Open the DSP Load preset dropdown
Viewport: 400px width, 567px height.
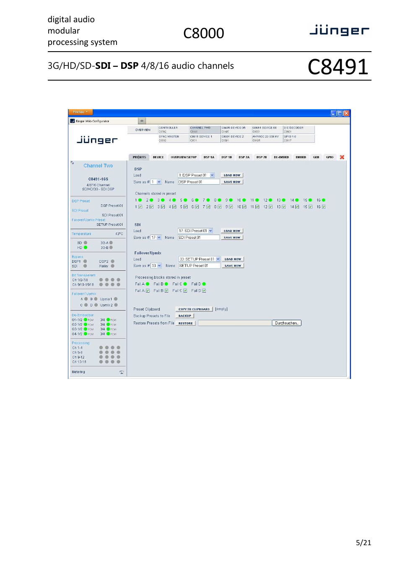pyautogui.click(x=196, y=175)
